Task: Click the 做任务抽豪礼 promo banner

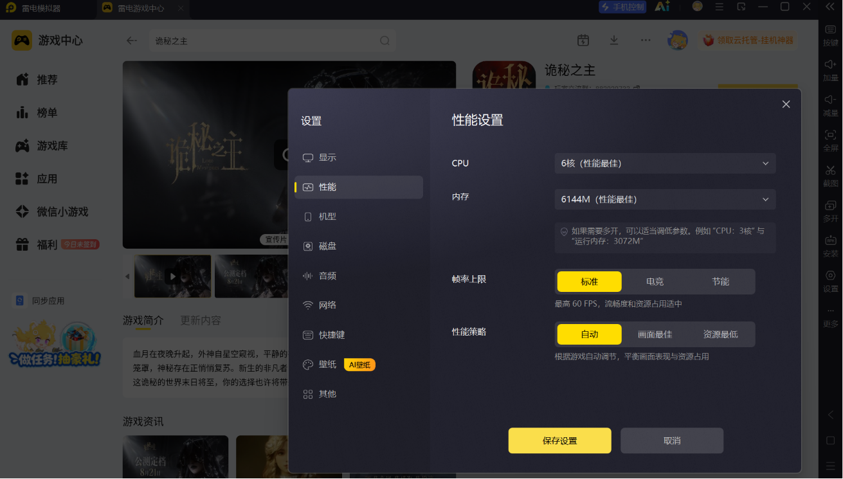Action: 55,345
